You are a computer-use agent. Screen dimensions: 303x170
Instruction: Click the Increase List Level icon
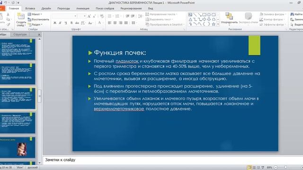(x=133, y=16)
